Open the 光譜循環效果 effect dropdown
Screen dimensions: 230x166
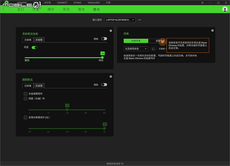pos(136,49)
